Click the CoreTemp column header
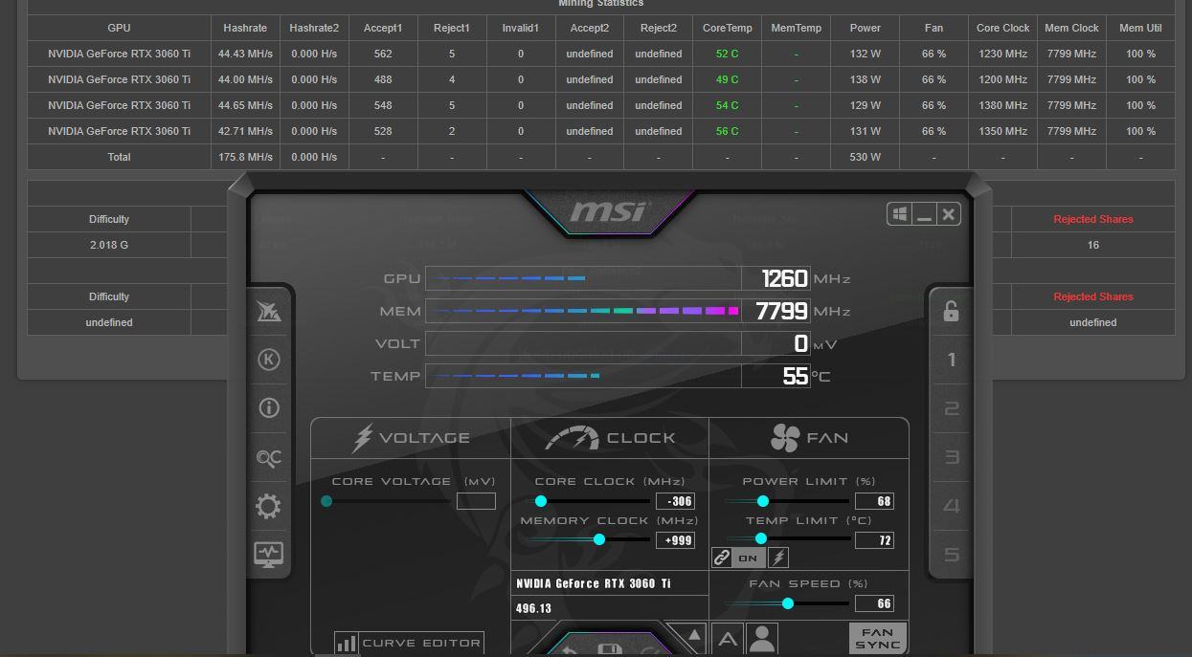 [x=727, y=28]
